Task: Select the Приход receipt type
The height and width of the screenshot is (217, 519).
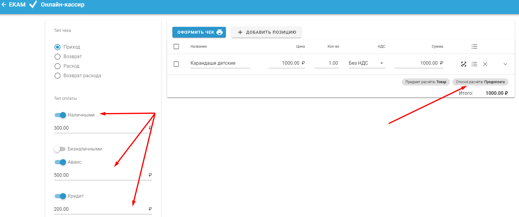Action: [57, 47]
